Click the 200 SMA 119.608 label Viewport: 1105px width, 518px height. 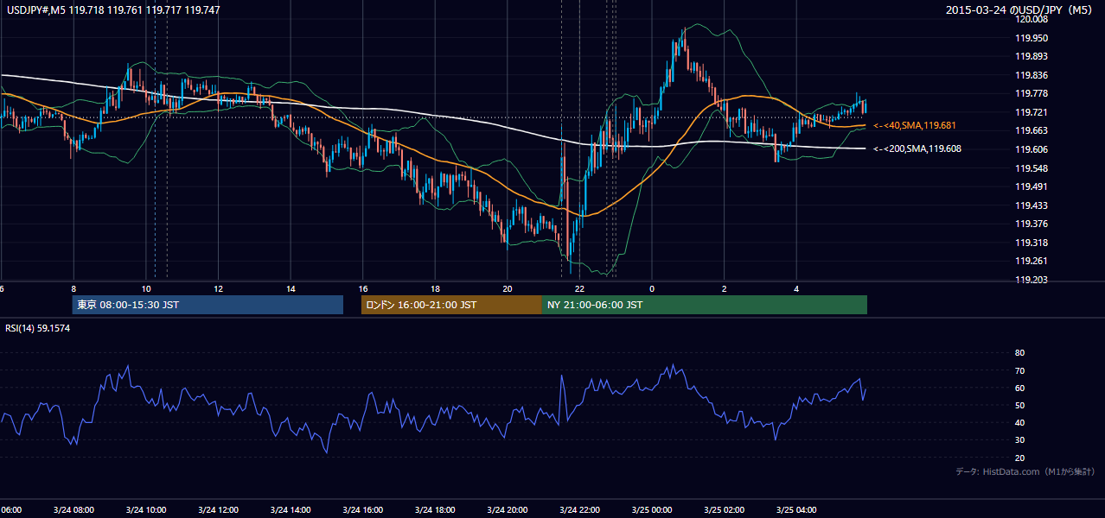tap(917, 148)
